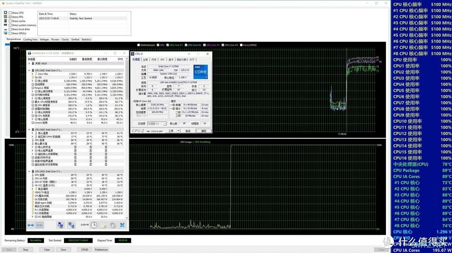Image resolution: width=452 pixels, height=253 pixels.
Task: Click voltage bolt icon on SA VID row
Action: (x=33, y=77)
